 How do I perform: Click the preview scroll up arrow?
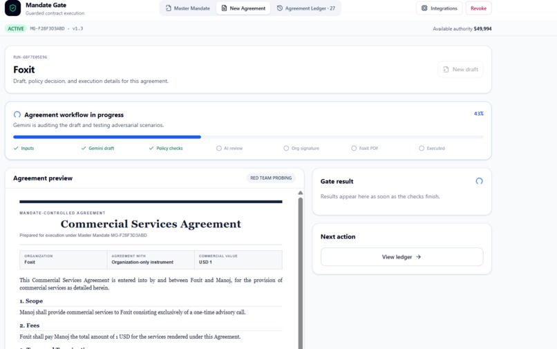click(301, 193)
